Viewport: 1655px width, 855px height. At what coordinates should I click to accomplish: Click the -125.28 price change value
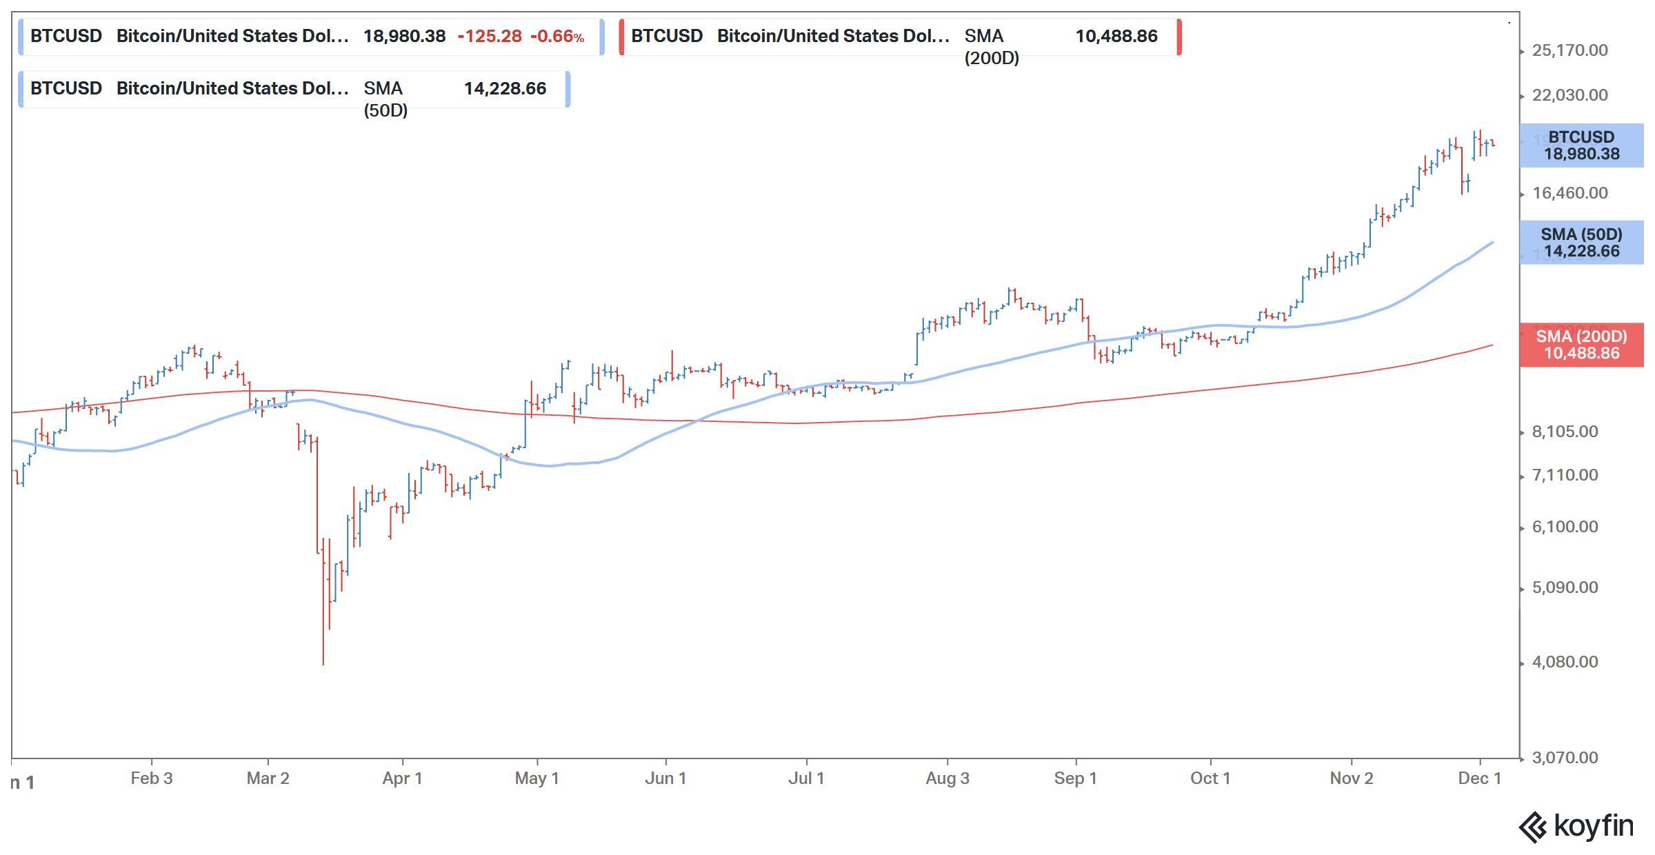point(490,36)
